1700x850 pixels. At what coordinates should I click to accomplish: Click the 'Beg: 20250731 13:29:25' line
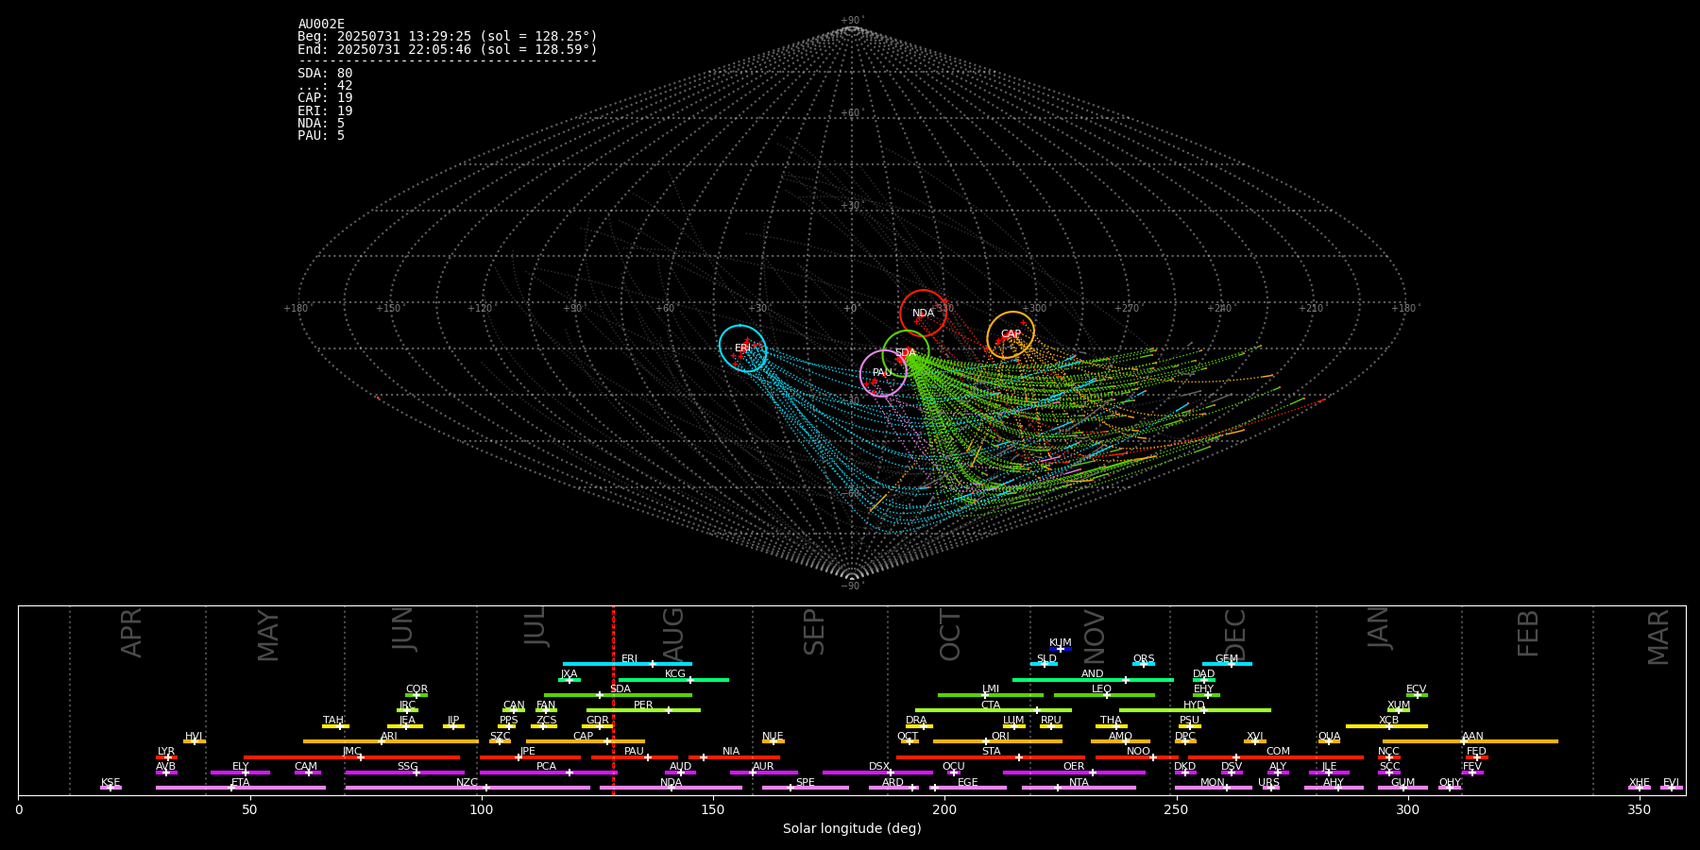click(x=448, y=37)
